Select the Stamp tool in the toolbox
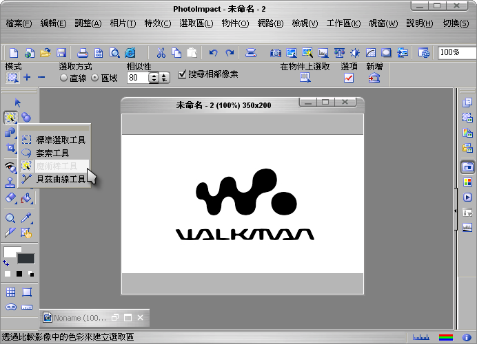Viewport: 477px width, 344px height. pos(10,182)
